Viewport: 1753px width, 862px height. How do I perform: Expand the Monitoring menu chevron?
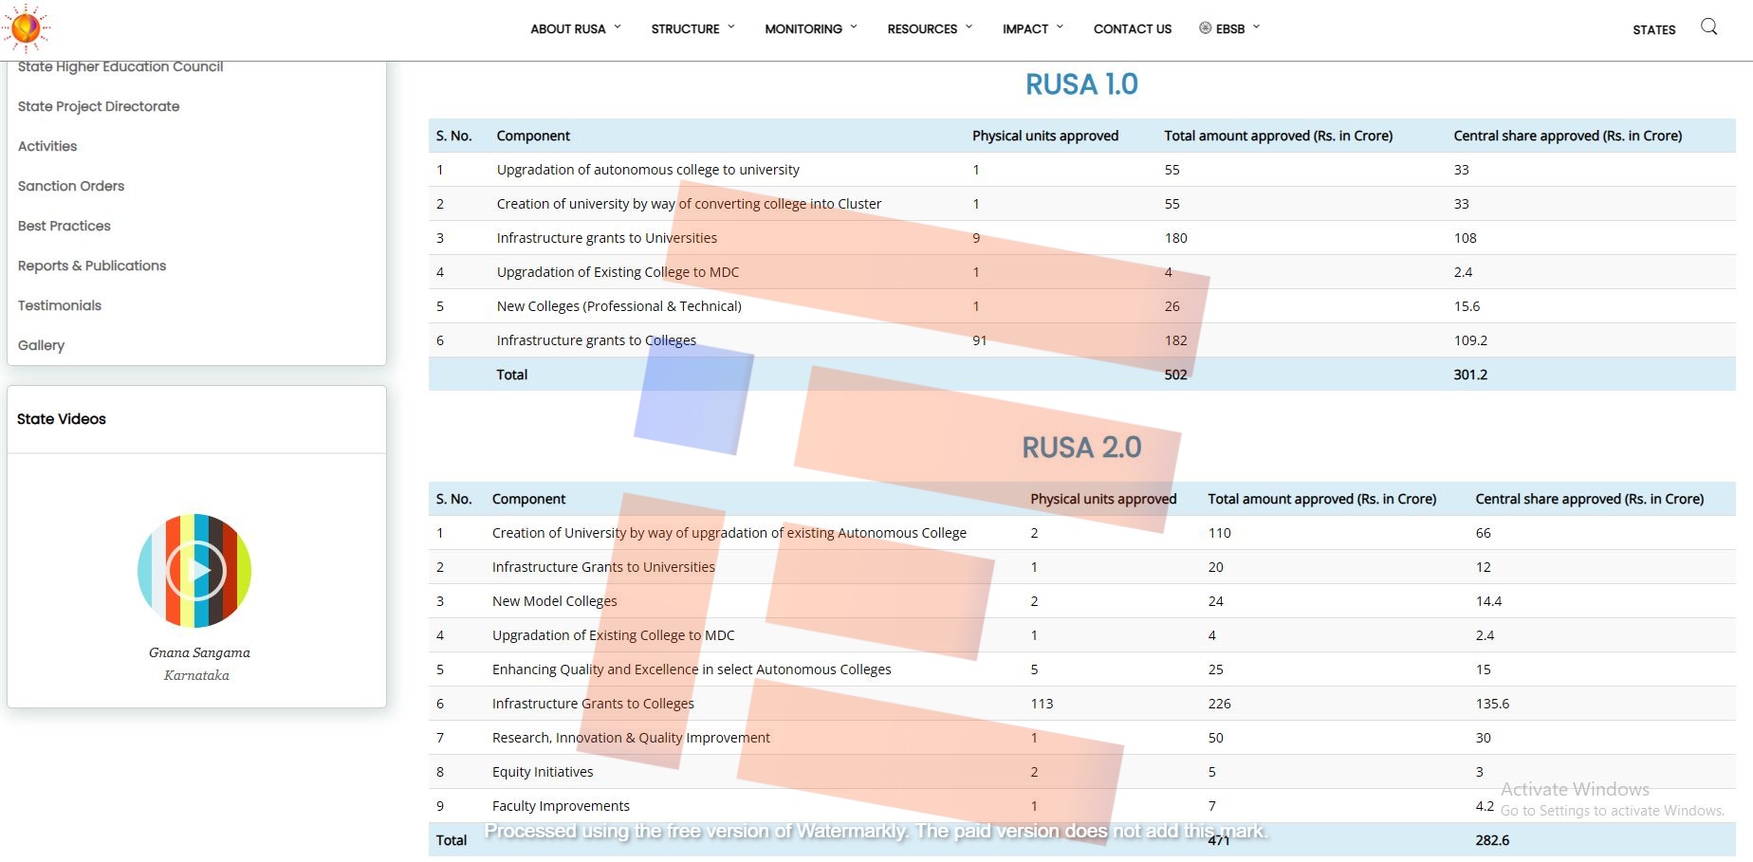coord(854,28)
